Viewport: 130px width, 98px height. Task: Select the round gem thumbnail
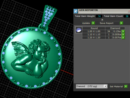click(79, 30)
